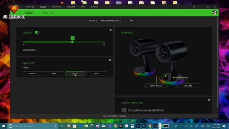Screen dimensions: 229x129
Task: Open the SYNAPSE tab
Action: click(30, 7)
